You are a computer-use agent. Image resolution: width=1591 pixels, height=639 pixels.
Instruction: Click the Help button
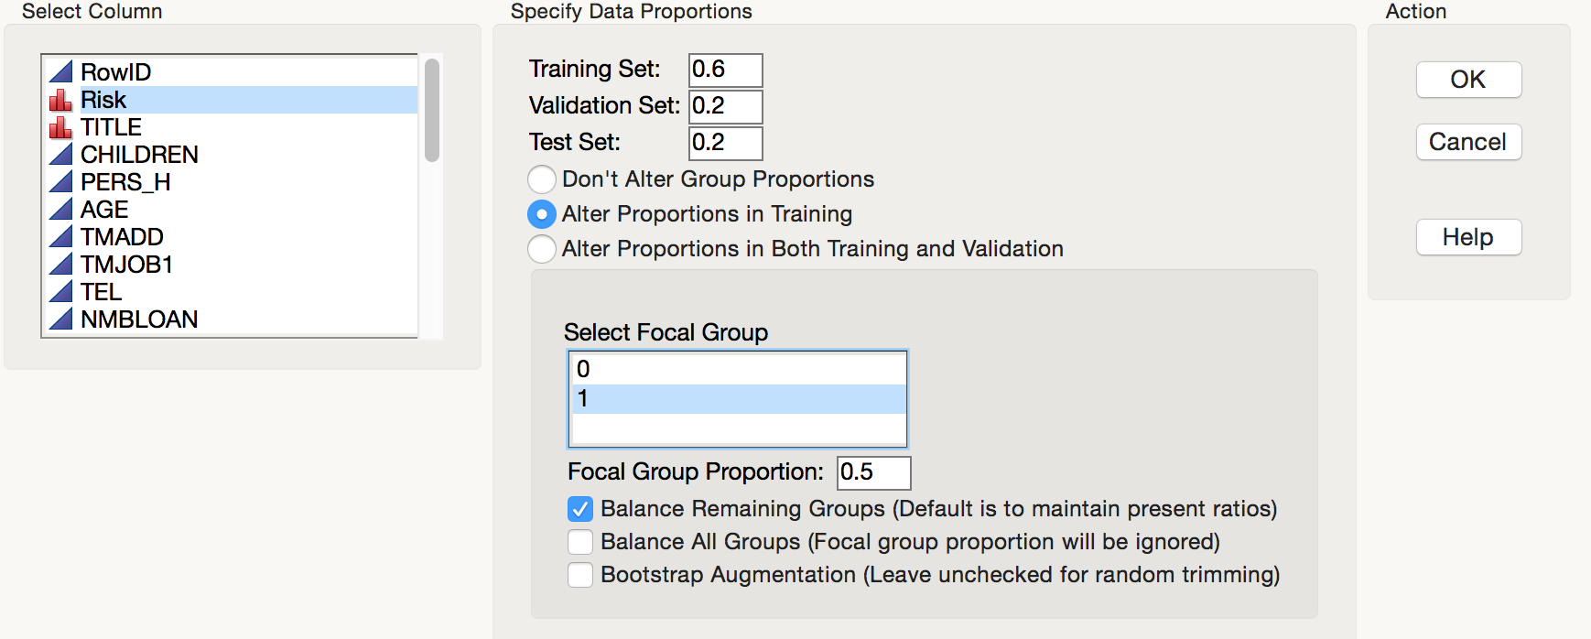(x=1467, y=237)
